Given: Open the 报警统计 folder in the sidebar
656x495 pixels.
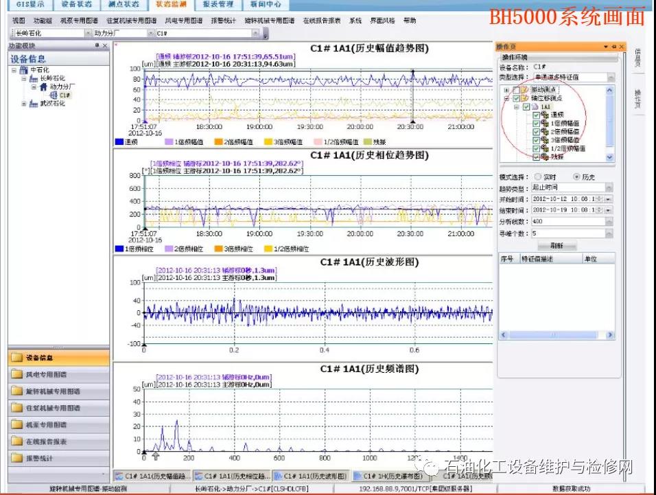Looking at the screenshot, I should [16, 458].
